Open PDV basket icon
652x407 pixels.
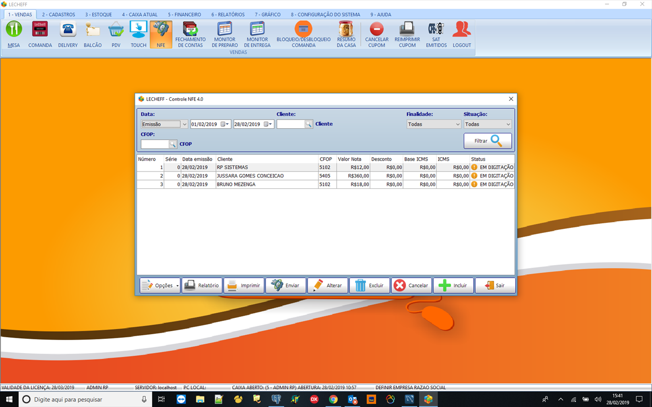pos(116,34)
